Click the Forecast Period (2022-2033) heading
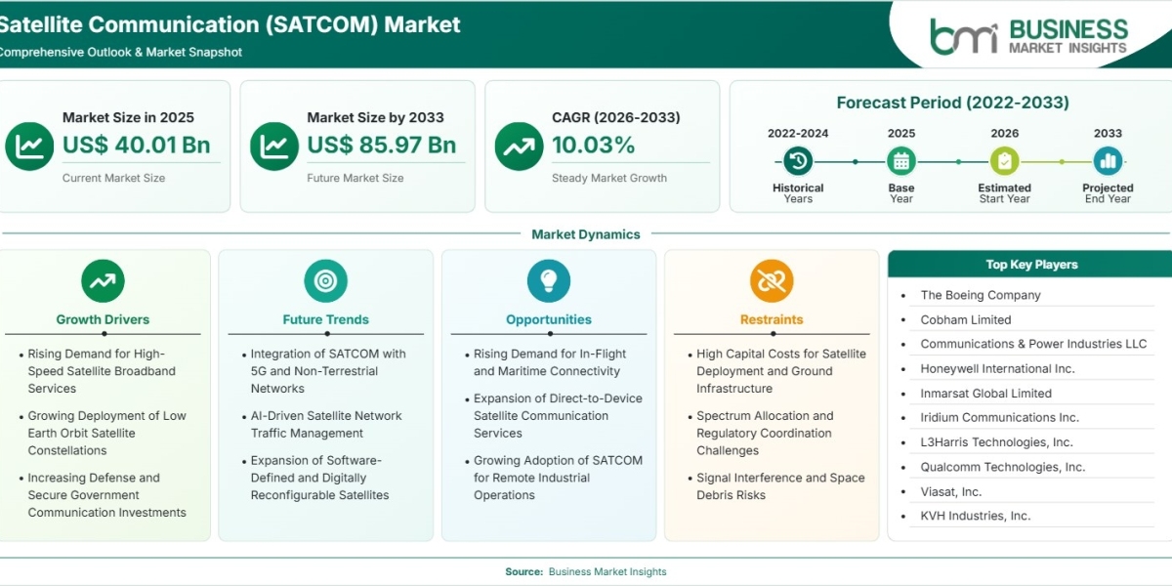The width and height of the screenshot is (1172, 586). 952,103
